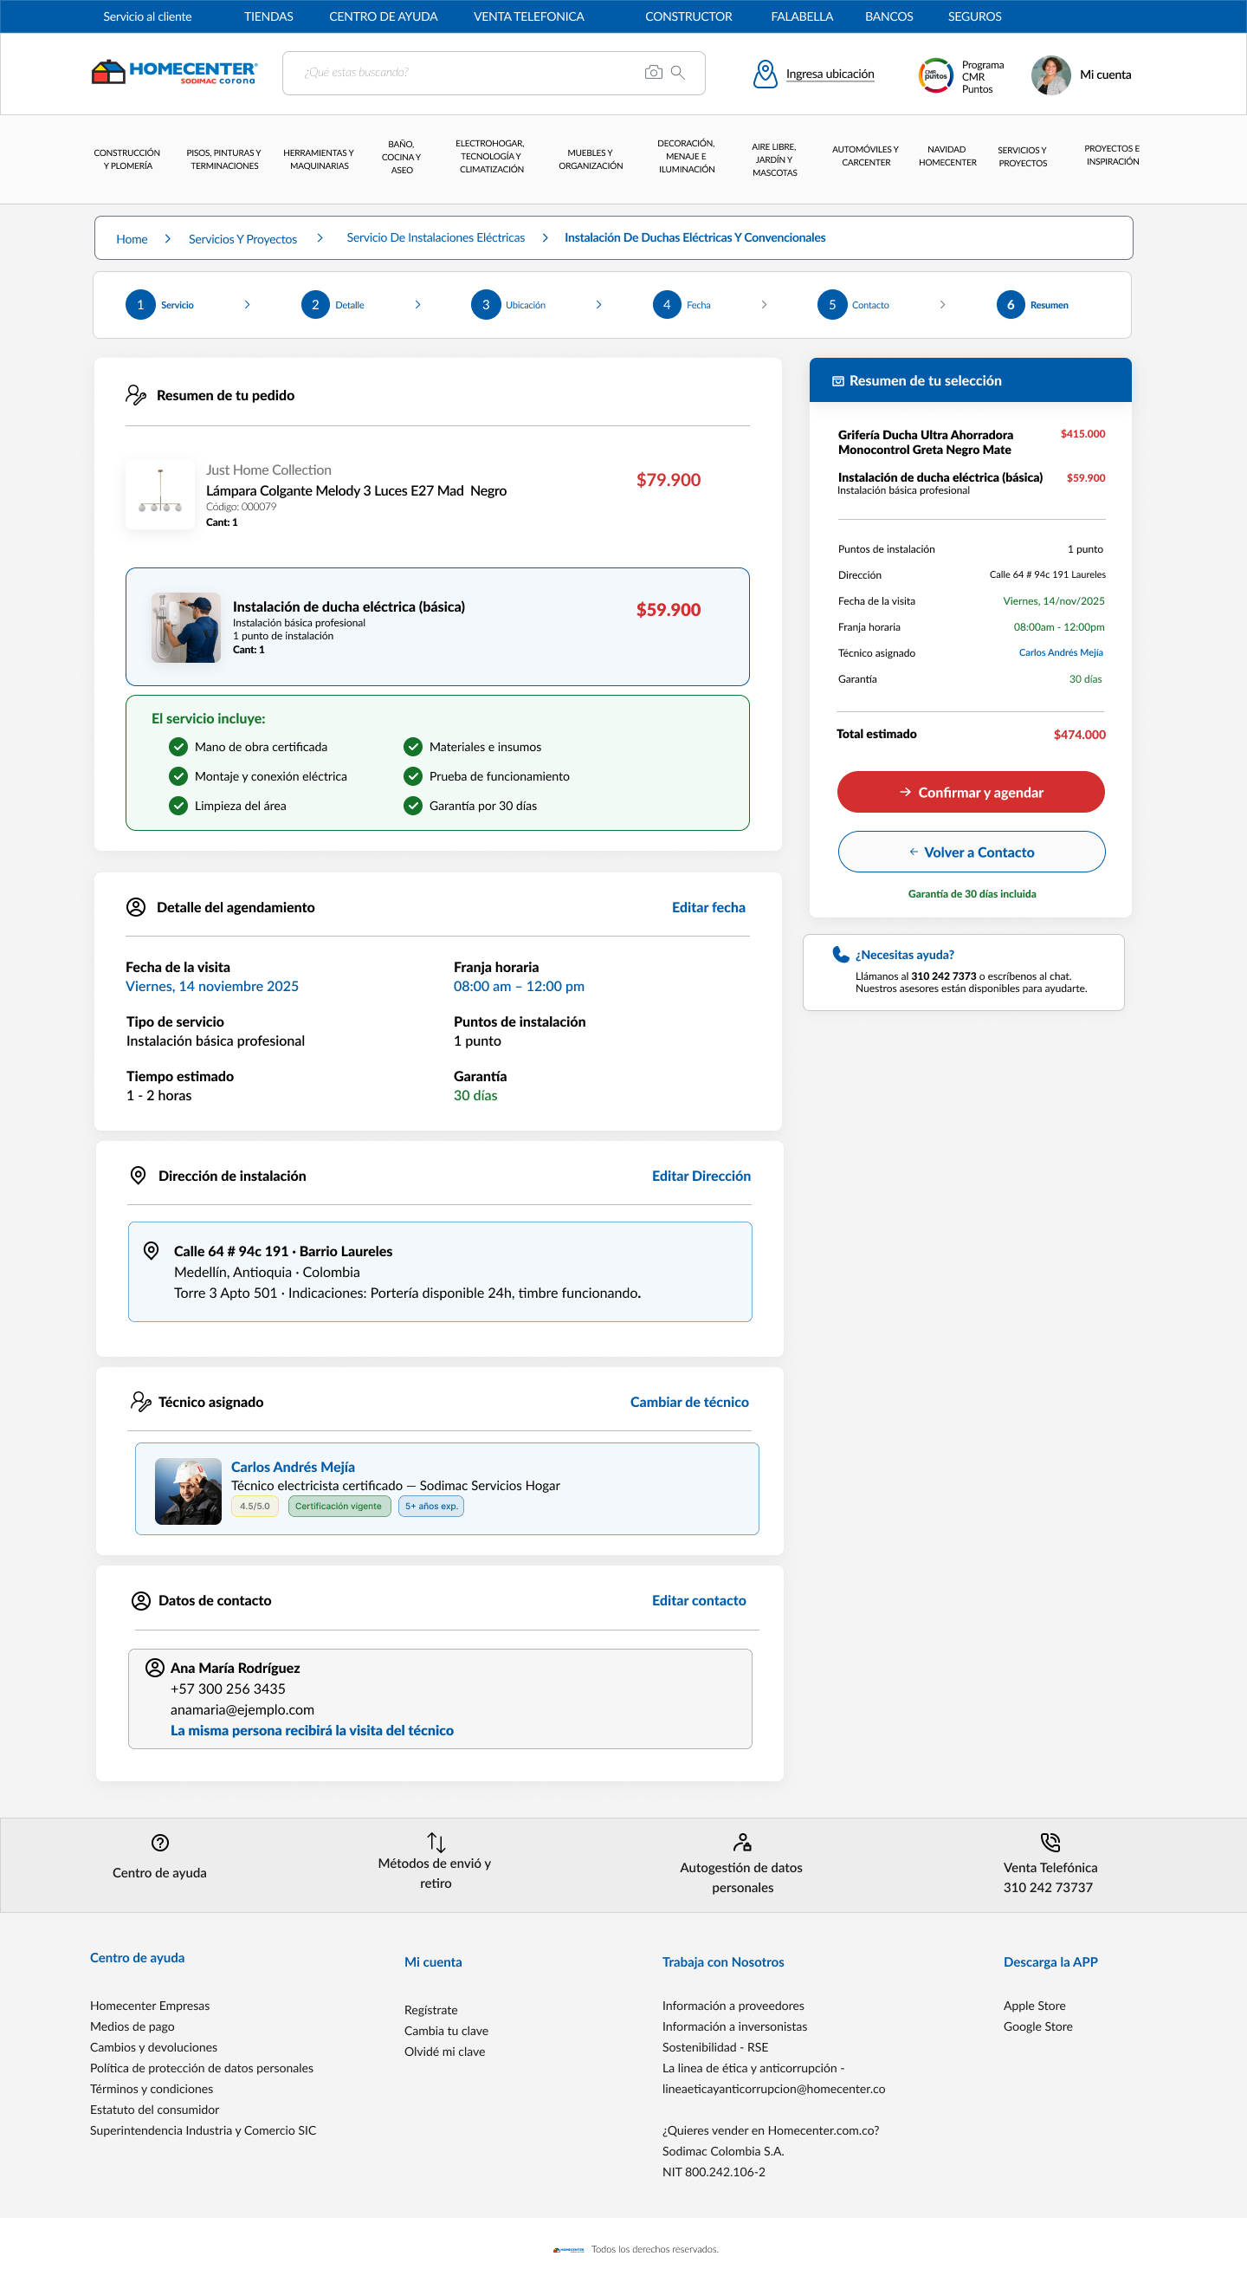Viewport: 1247px width, 2282px height.
Task: Open TIENDAS in the top bar
Action: [268, 16]
